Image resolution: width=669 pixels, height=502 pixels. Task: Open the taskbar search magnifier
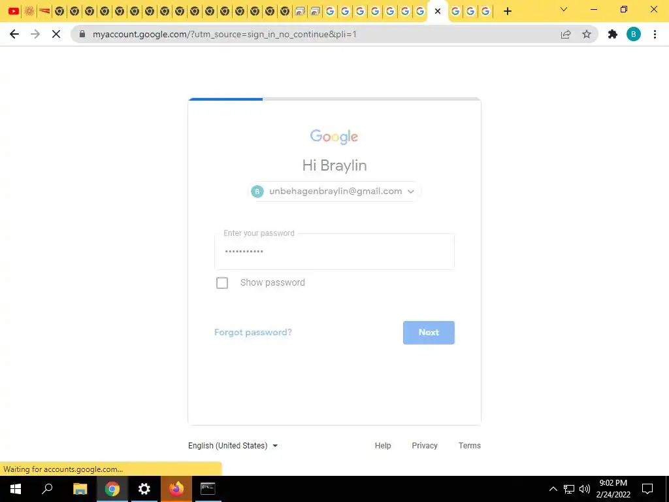(x=47, y=488)
